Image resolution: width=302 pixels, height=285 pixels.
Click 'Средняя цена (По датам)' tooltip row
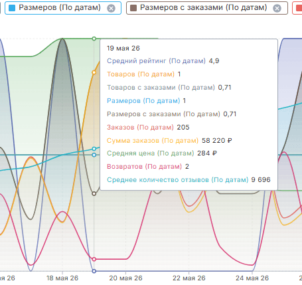pos(162,153)
